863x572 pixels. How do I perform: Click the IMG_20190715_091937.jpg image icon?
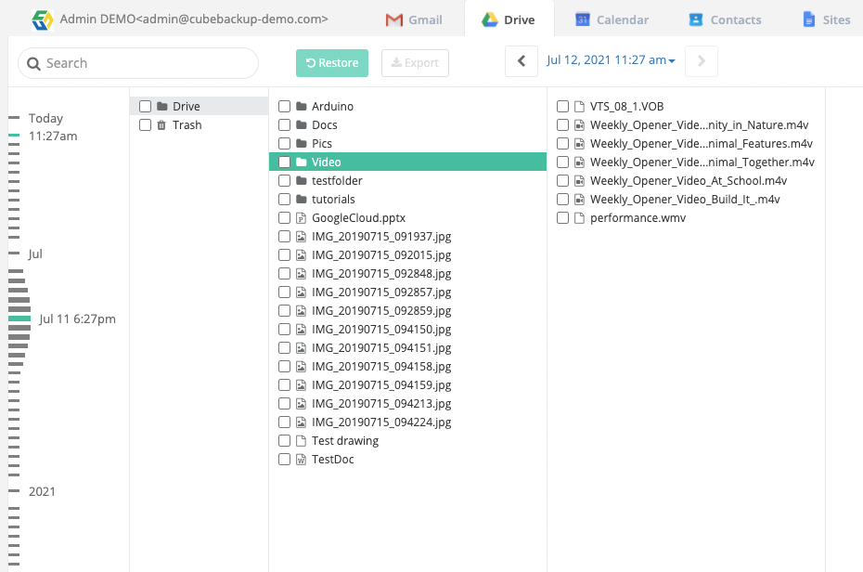(301, 237)
